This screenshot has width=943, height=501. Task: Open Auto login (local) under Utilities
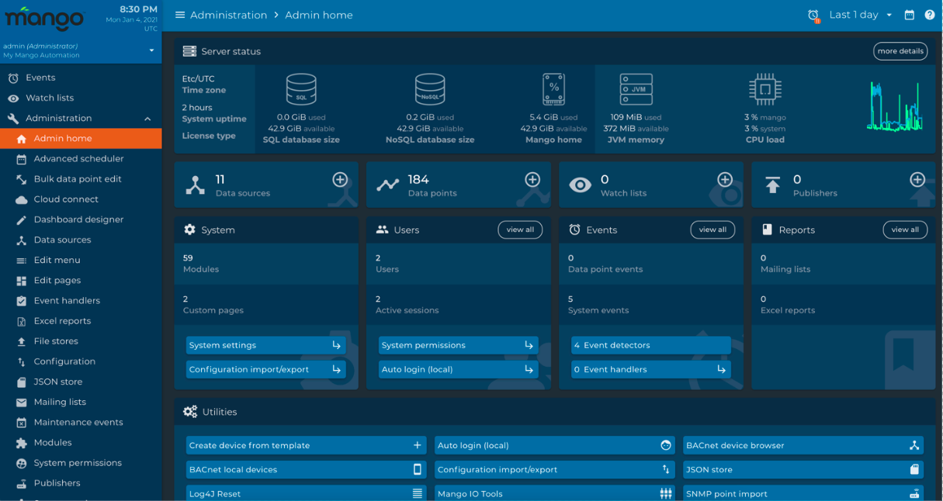[555, 445]
